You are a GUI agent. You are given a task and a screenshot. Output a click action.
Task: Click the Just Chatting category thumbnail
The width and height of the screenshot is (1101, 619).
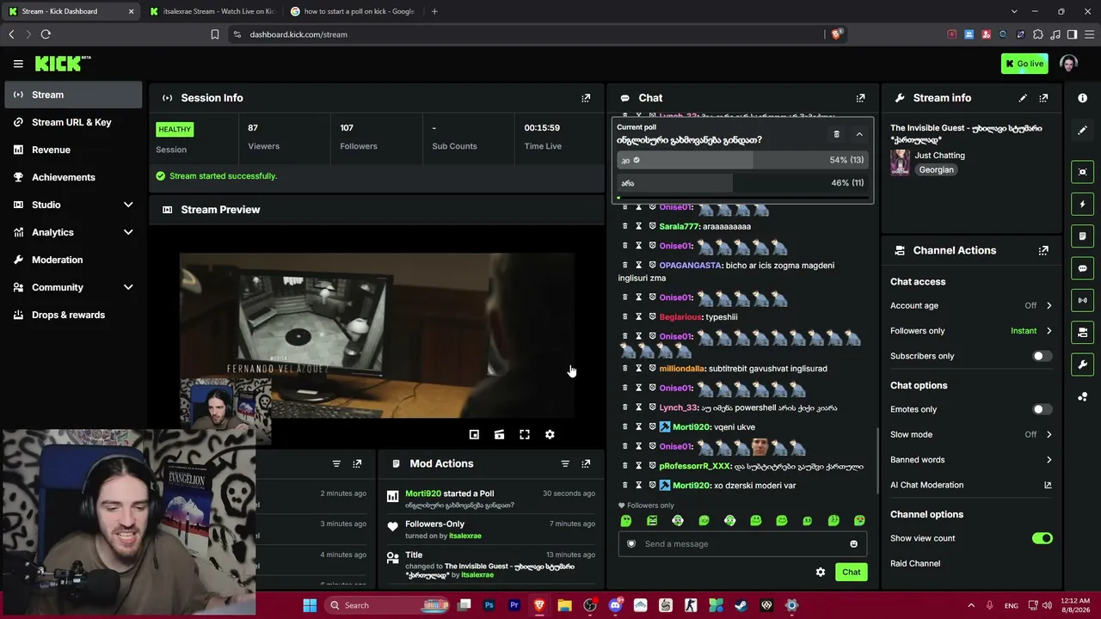click(901, 162)
